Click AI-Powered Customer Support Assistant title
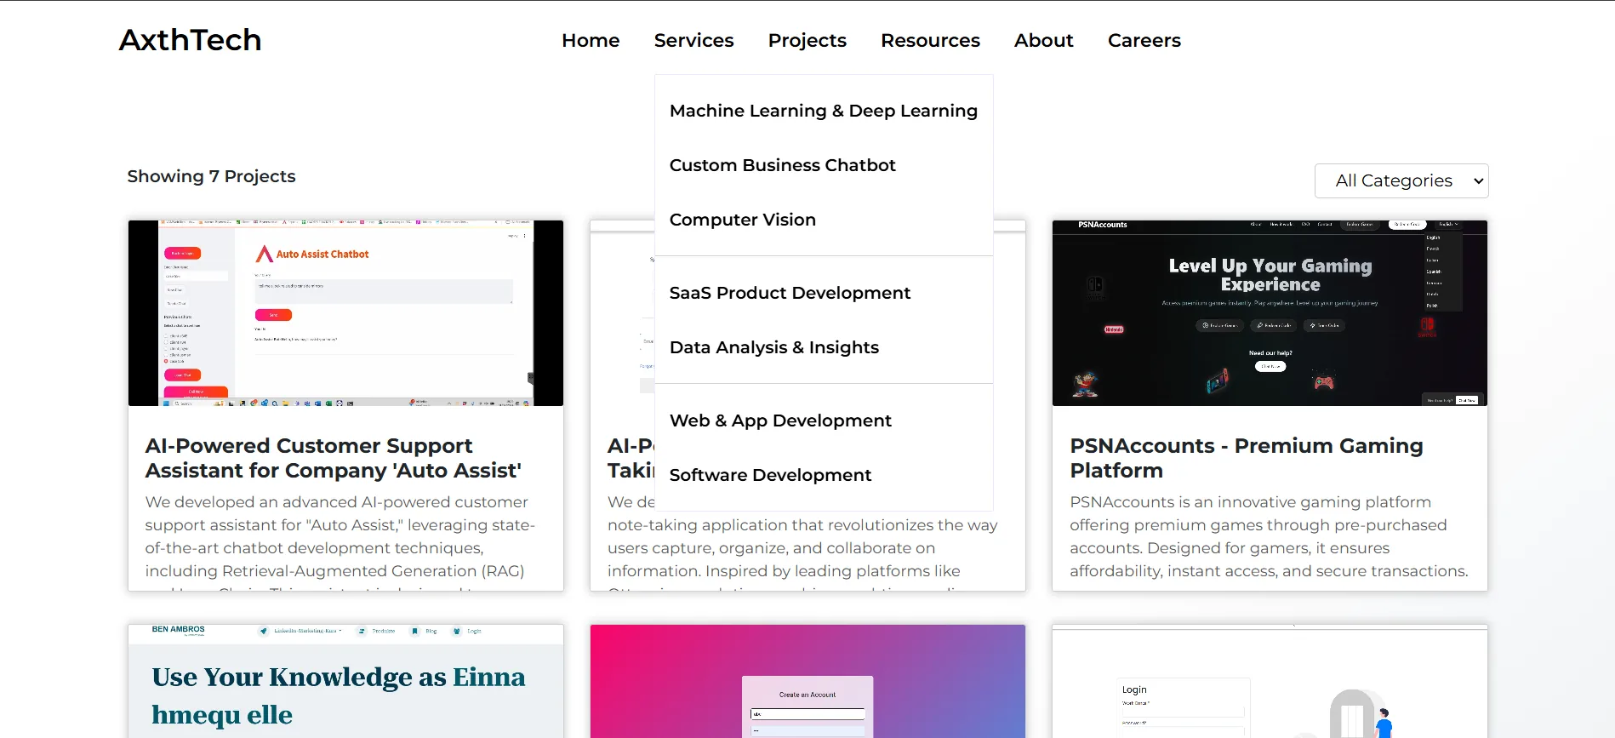The height and width of the screenshot is (738, 1615). 333,458
